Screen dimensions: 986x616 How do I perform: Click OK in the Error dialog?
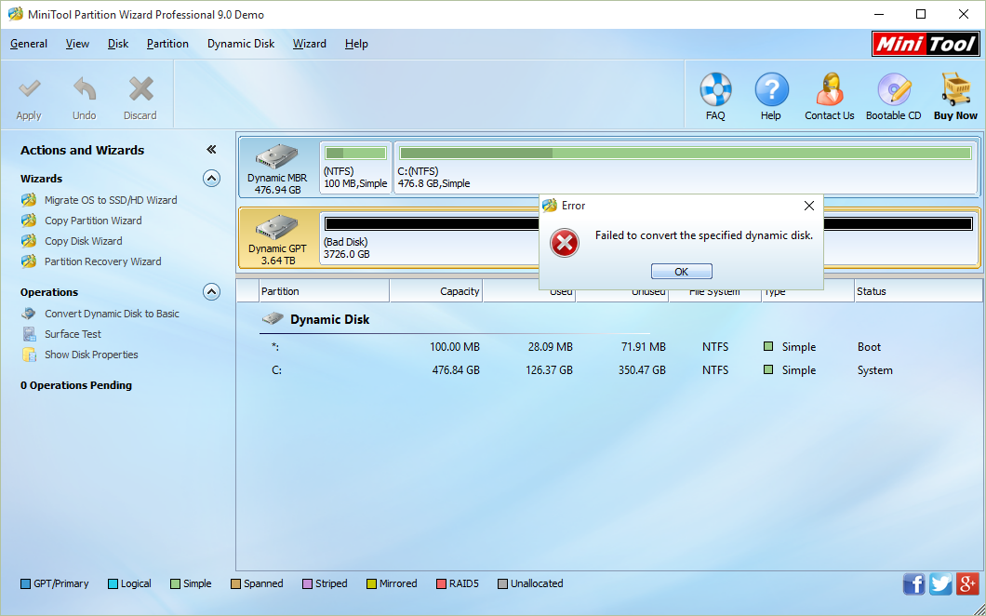[682, 272]
